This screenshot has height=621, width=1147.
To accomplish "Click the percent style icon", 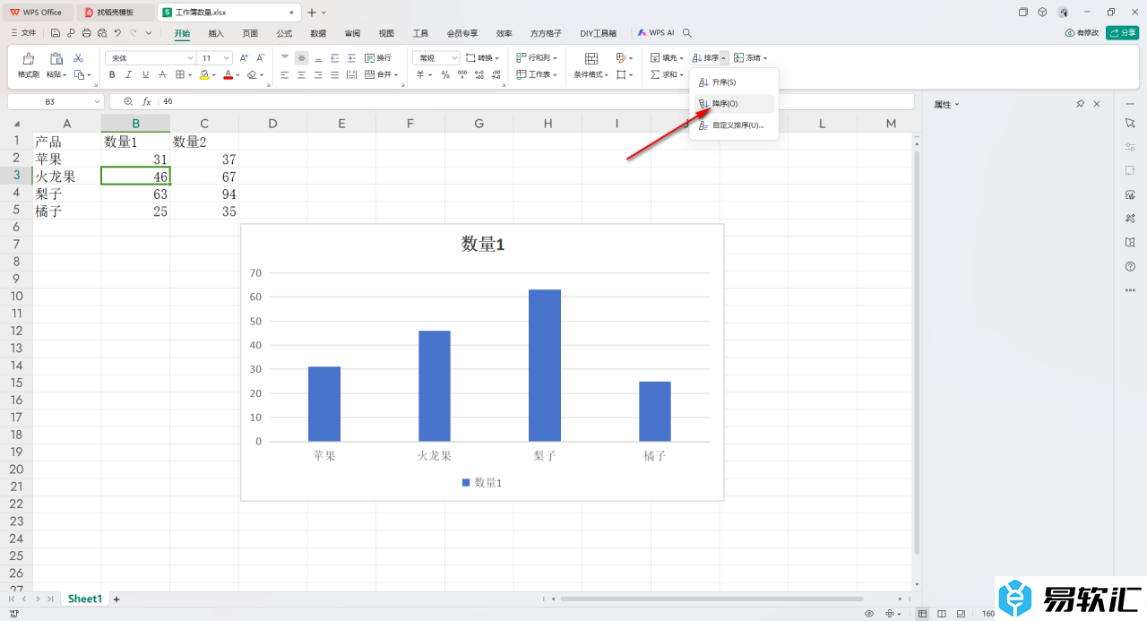I will coord(444,75).
